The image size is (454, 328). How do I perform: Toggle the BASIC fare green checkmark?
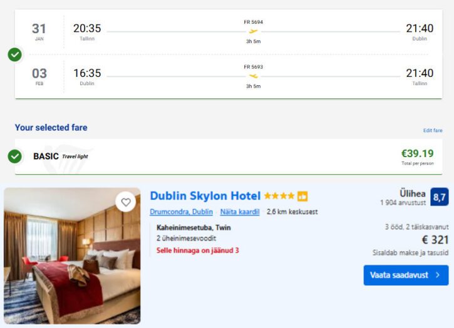(x=15, y=156)
